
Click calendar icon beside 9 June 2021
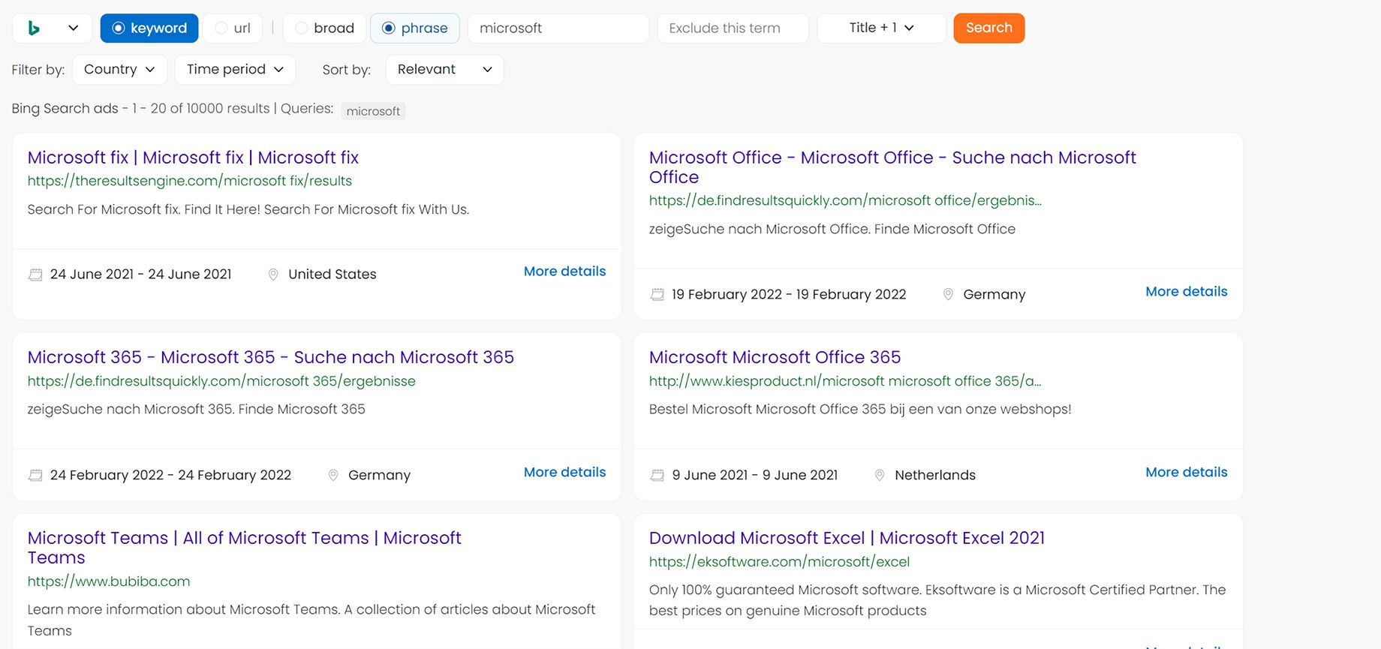657,475
